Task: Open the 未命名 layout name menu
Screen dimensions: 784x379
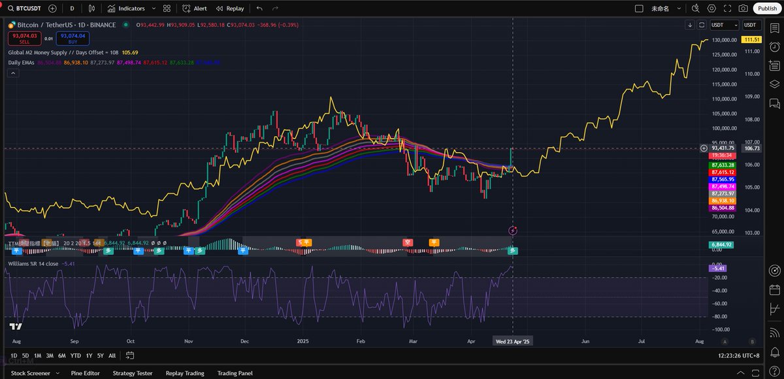Action: point(659,8)
